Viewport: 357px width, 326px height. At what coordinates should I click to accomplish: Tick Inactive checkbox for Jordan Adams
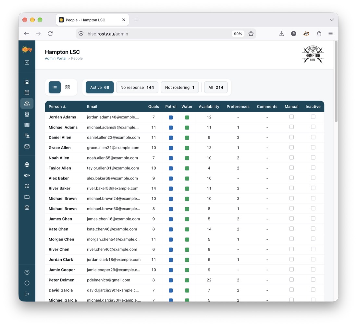click(x=313, y=117)
